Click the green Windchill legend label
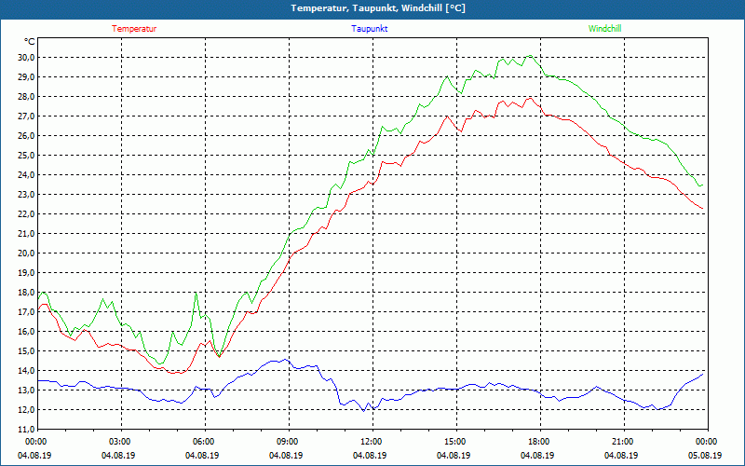Image resolution: width=745 pixels, height=466 pixels. point(604,29)
